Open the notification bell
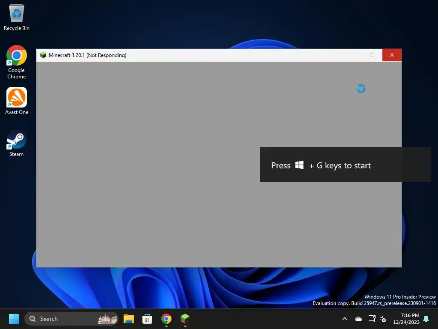 (426, 319)
